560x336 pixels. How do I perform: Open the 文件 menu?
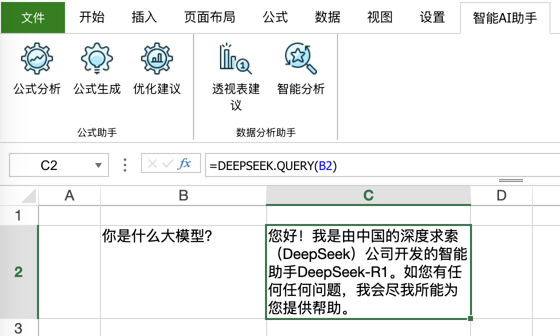point(32,16)
